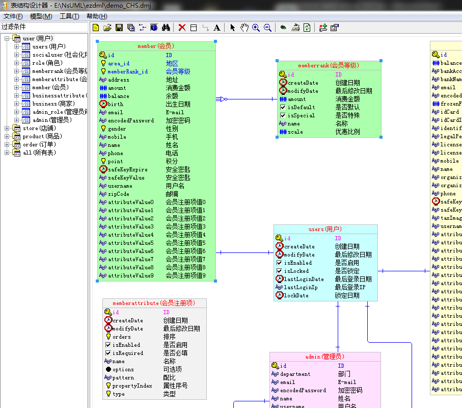Screen dimensions: 462x408
Task: Open the 工具(T) menu
Action: click(x=68, y=16)
